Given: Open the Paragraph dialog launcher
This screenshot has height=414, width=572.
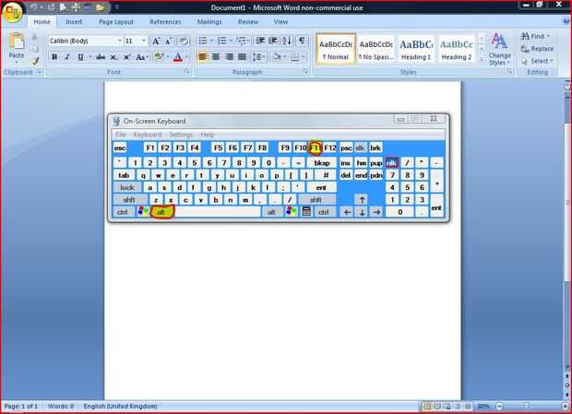Looking at the screenshot, I should click(305, 72).
